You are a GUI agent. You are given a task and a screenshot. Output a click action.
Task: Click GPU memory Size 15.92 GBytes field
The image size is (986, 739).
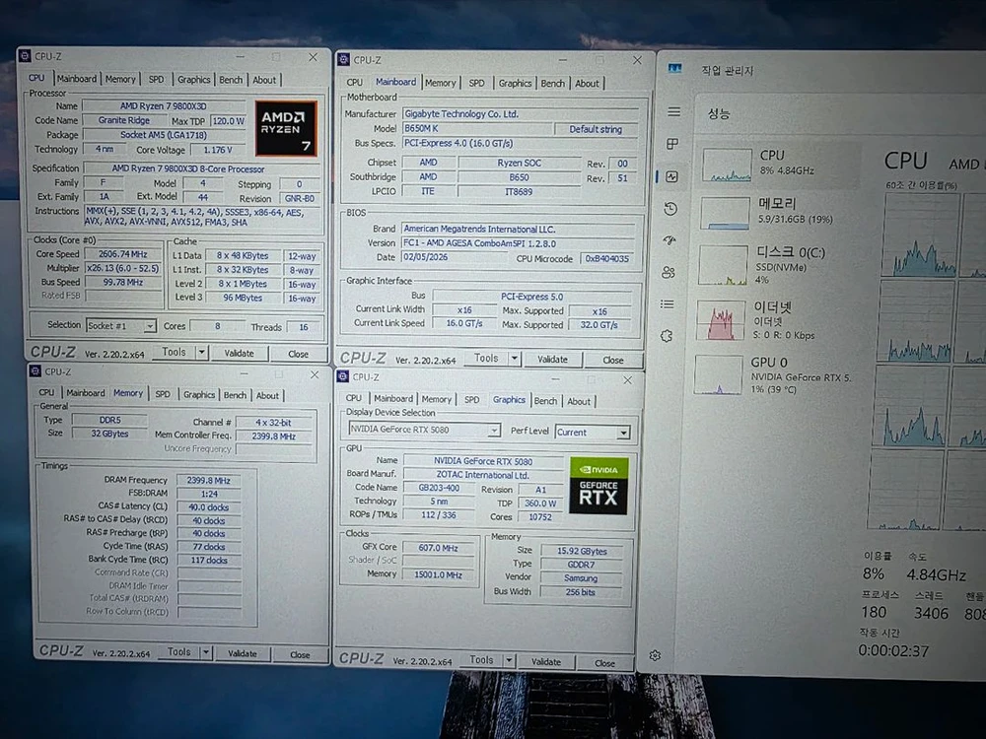[582, 551]
